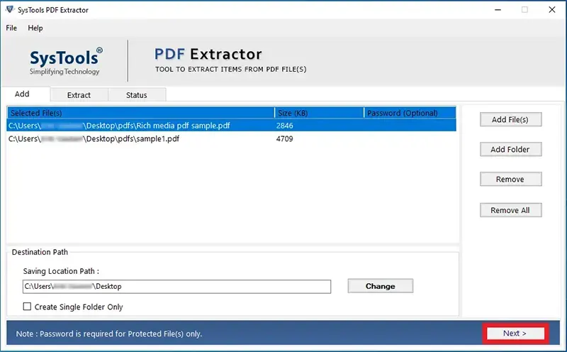Viewport: 567px width, 352px height.
Task: Click the Add Folder button
Action: coord(510,149)
